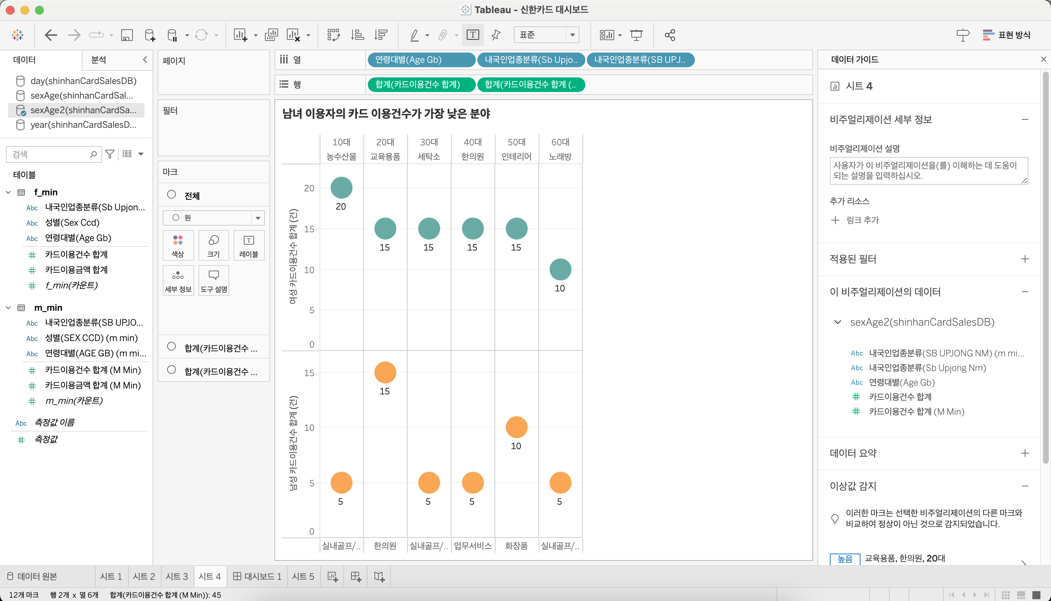Expand the 적용된 필터 section
The height and width of the screenshot is (601, 1051).
pyautogui.click(x=1025, y=259)
